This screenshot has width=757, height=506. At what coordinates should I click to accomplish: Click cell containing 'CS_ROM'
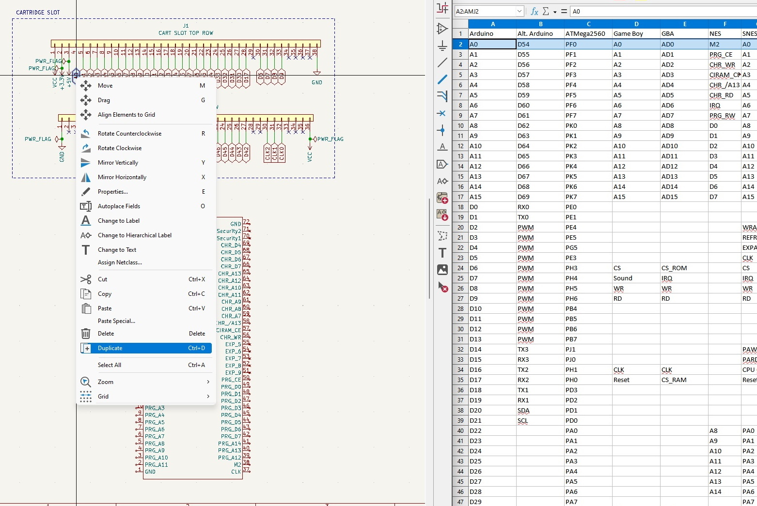(x=684, y=268)
